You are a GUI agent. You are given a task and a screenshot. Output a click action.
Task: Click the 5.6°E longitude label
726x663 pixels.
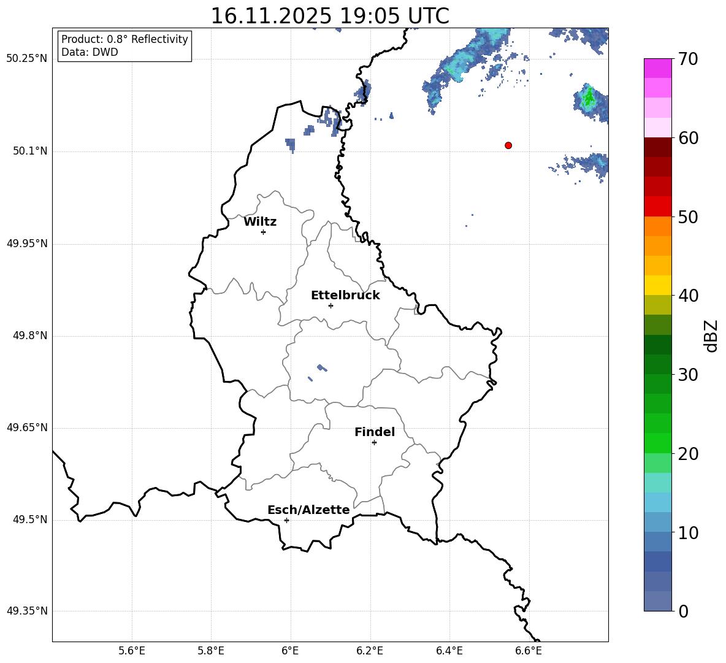tap(132, 651)
